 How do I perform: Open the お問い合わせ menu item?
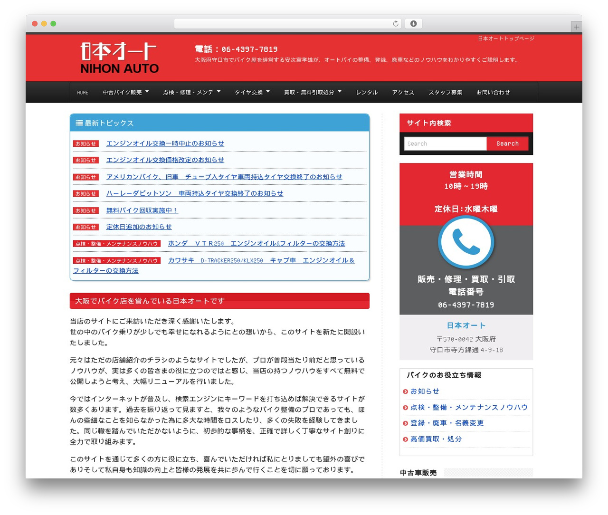[x=493, y=93]
